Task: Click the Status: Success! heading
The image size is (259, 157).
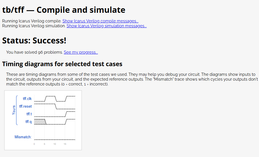Action: [x=34, y=40]
